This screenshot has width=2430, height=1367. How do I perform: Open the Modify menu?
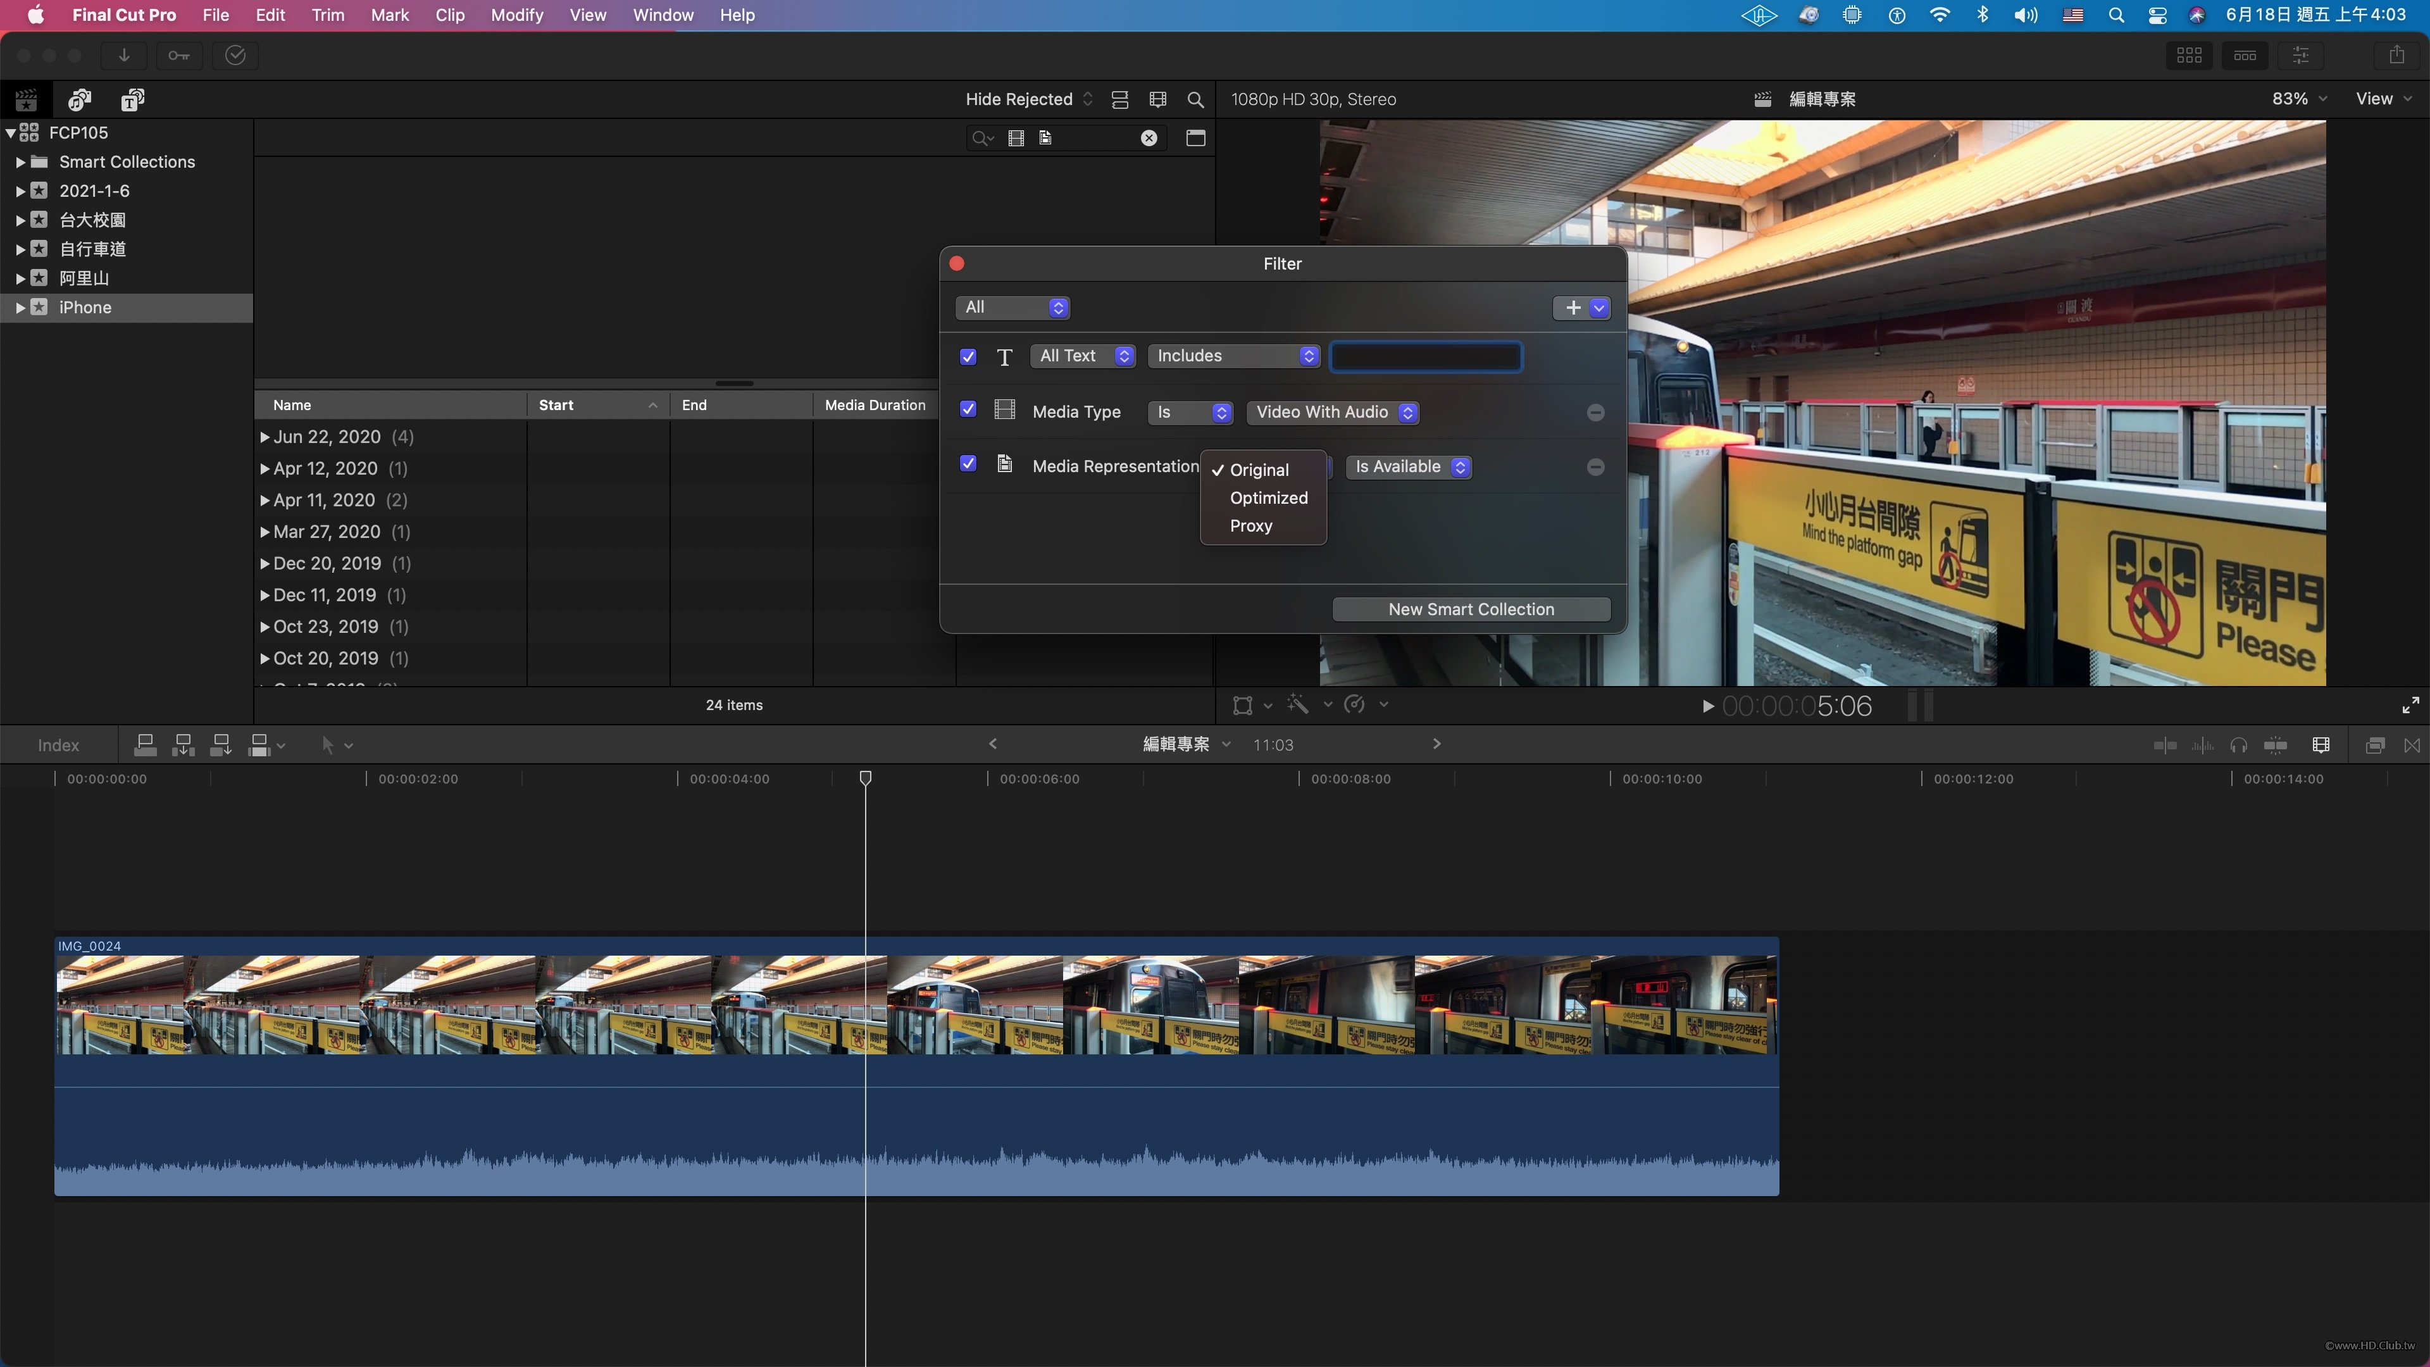(x=516, y=15)
